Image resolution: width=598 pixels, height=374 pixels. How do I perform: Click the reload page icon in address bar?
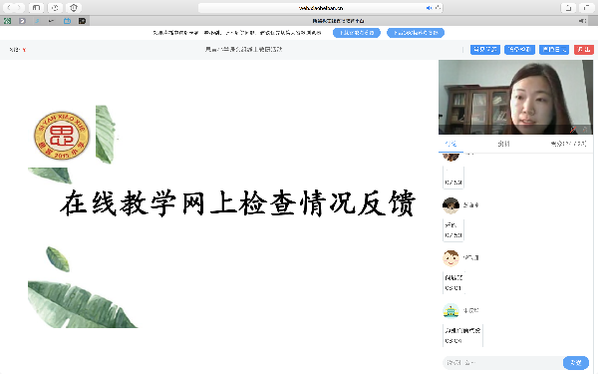tap(438, 8)
